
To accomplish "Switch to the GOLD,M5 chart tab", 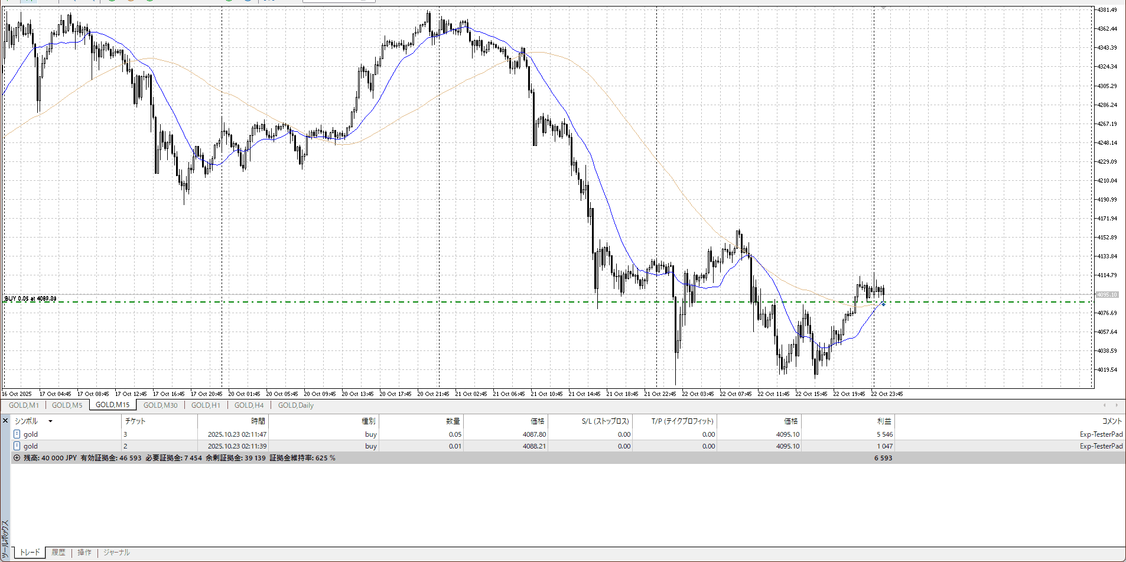I will click(67, 405).
